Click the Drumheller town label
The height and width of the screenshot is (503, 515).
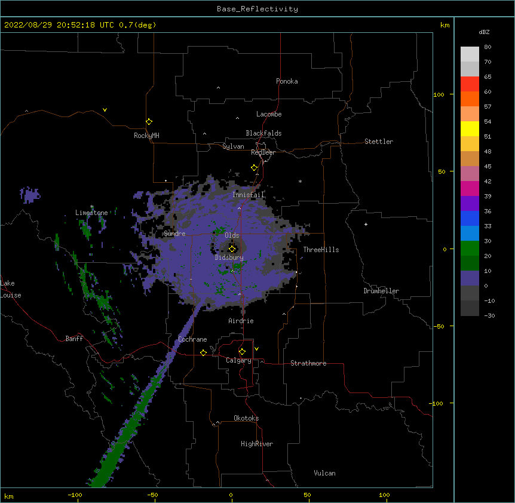tap(381, 291)
